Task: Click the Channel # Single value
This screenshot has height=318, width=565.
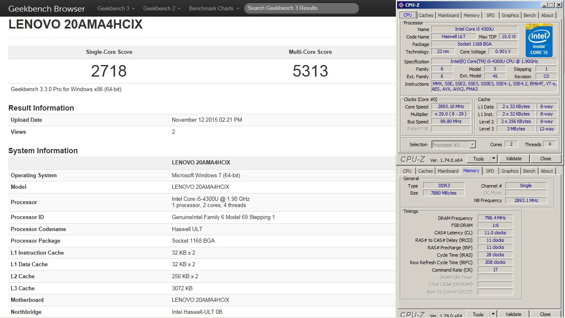Action: 526,185
